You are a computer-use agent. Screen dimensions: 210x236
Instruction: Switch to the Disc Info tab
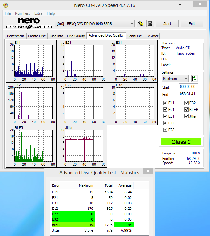click(56, 36)
